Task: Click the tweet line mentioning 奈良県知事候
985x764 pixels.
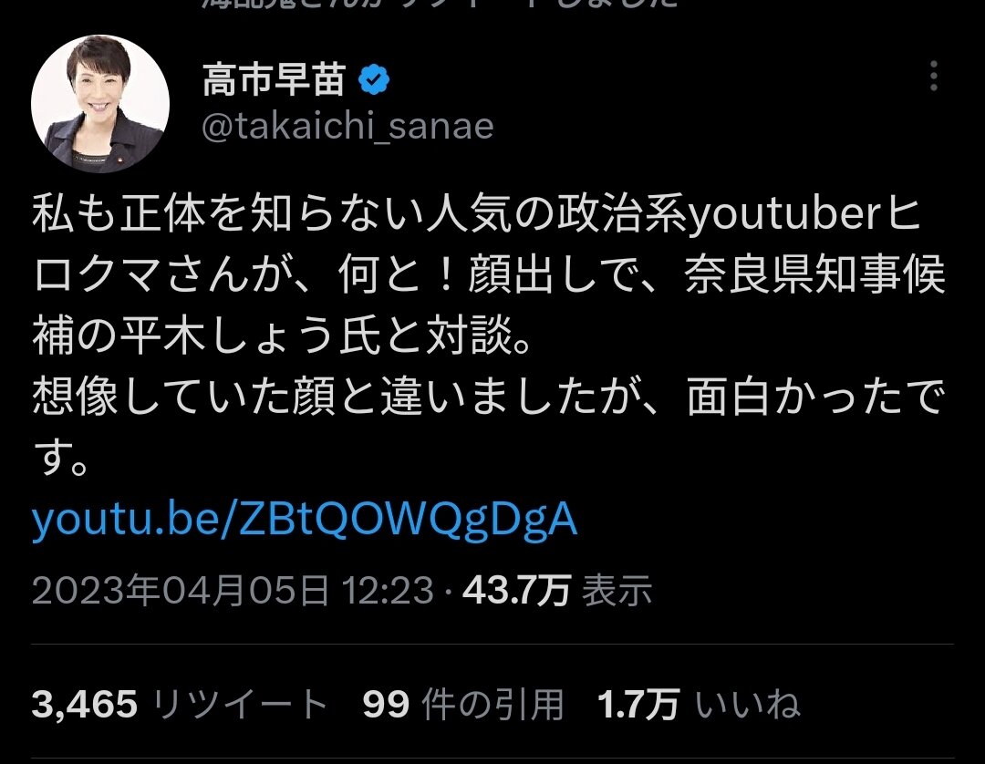Action: tap(490, 275)
